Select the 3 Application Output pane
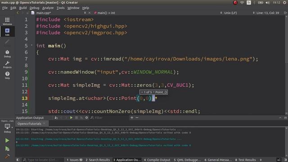Image resolution: width=288 pixels, height=162 pixels. (x=127, y=160)
